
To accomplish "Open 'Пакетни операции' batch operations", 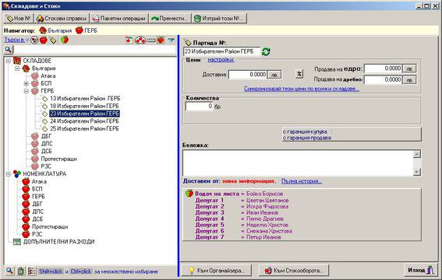I will pos(118,18).
